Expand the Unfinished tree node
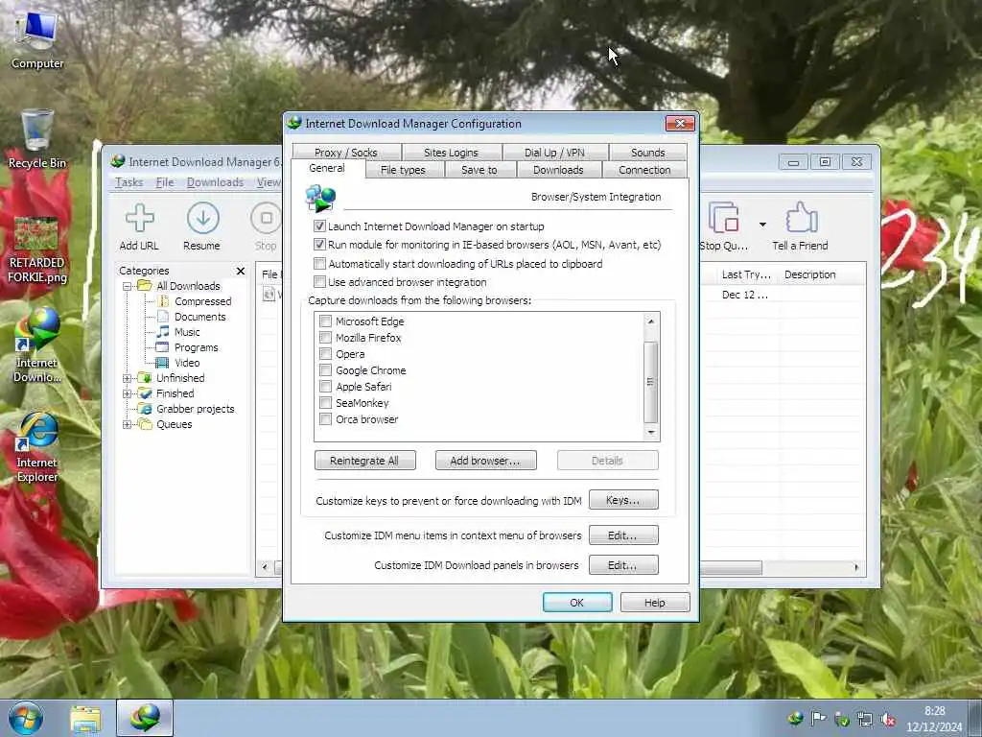 pyautogui.click(x=128, y=378)
